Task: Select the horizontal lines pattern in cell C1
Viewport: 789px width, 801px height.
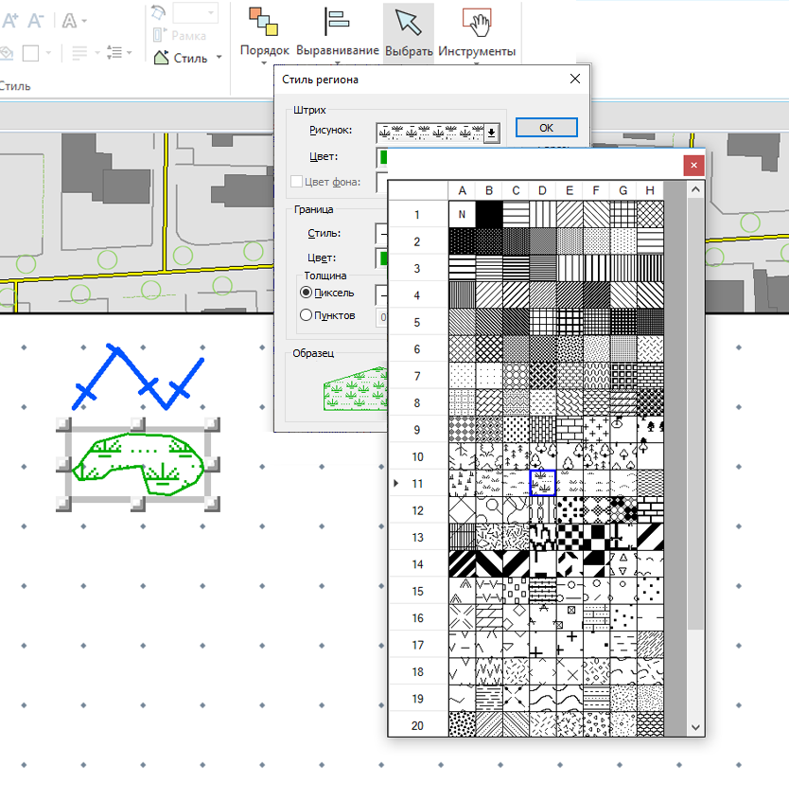Action: pyautogui.click(x=516, y=214)
